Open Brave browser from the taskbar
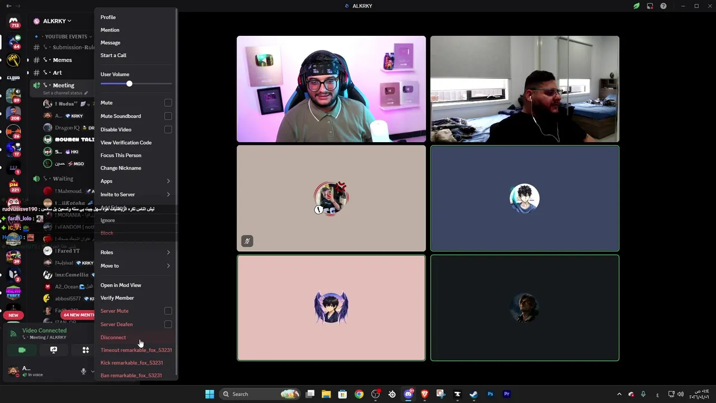 click(425, 394)
